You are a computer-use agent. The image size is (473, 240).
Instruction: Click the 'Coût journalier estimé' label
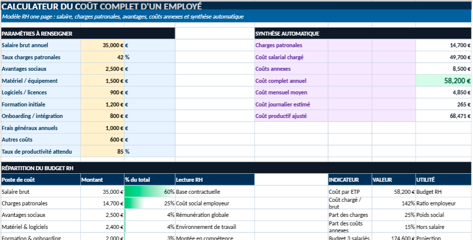(283, 104)
